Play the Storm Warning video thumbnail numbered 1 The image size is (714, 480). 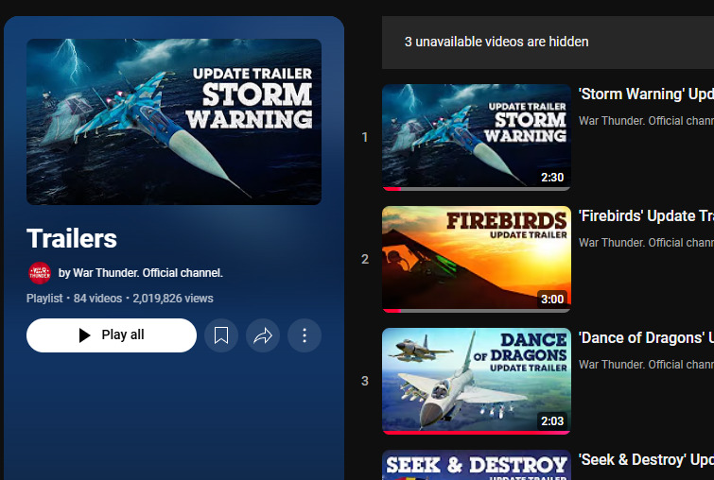477,137
